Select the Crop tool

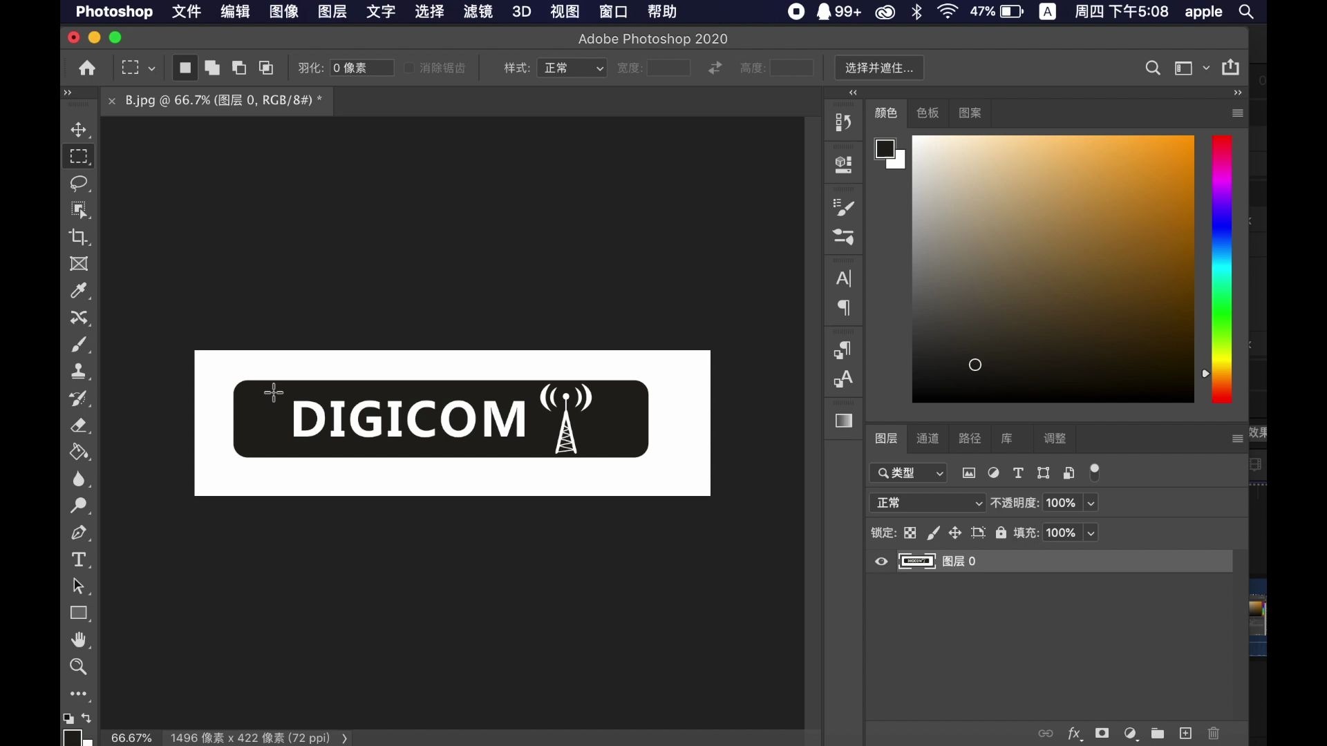tap(79, 237)
